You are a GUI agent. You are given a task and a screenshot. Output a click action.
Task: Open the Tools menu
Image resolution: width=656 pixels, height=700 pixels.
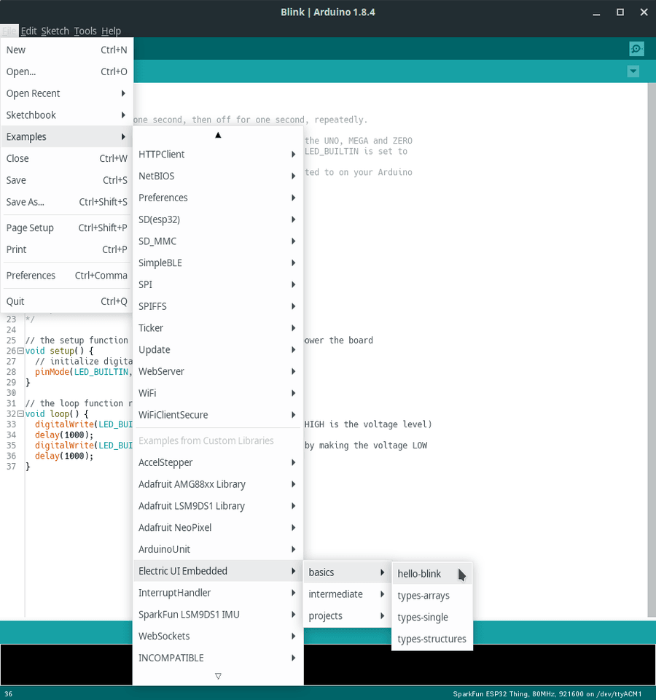click(x=85, y=31)
